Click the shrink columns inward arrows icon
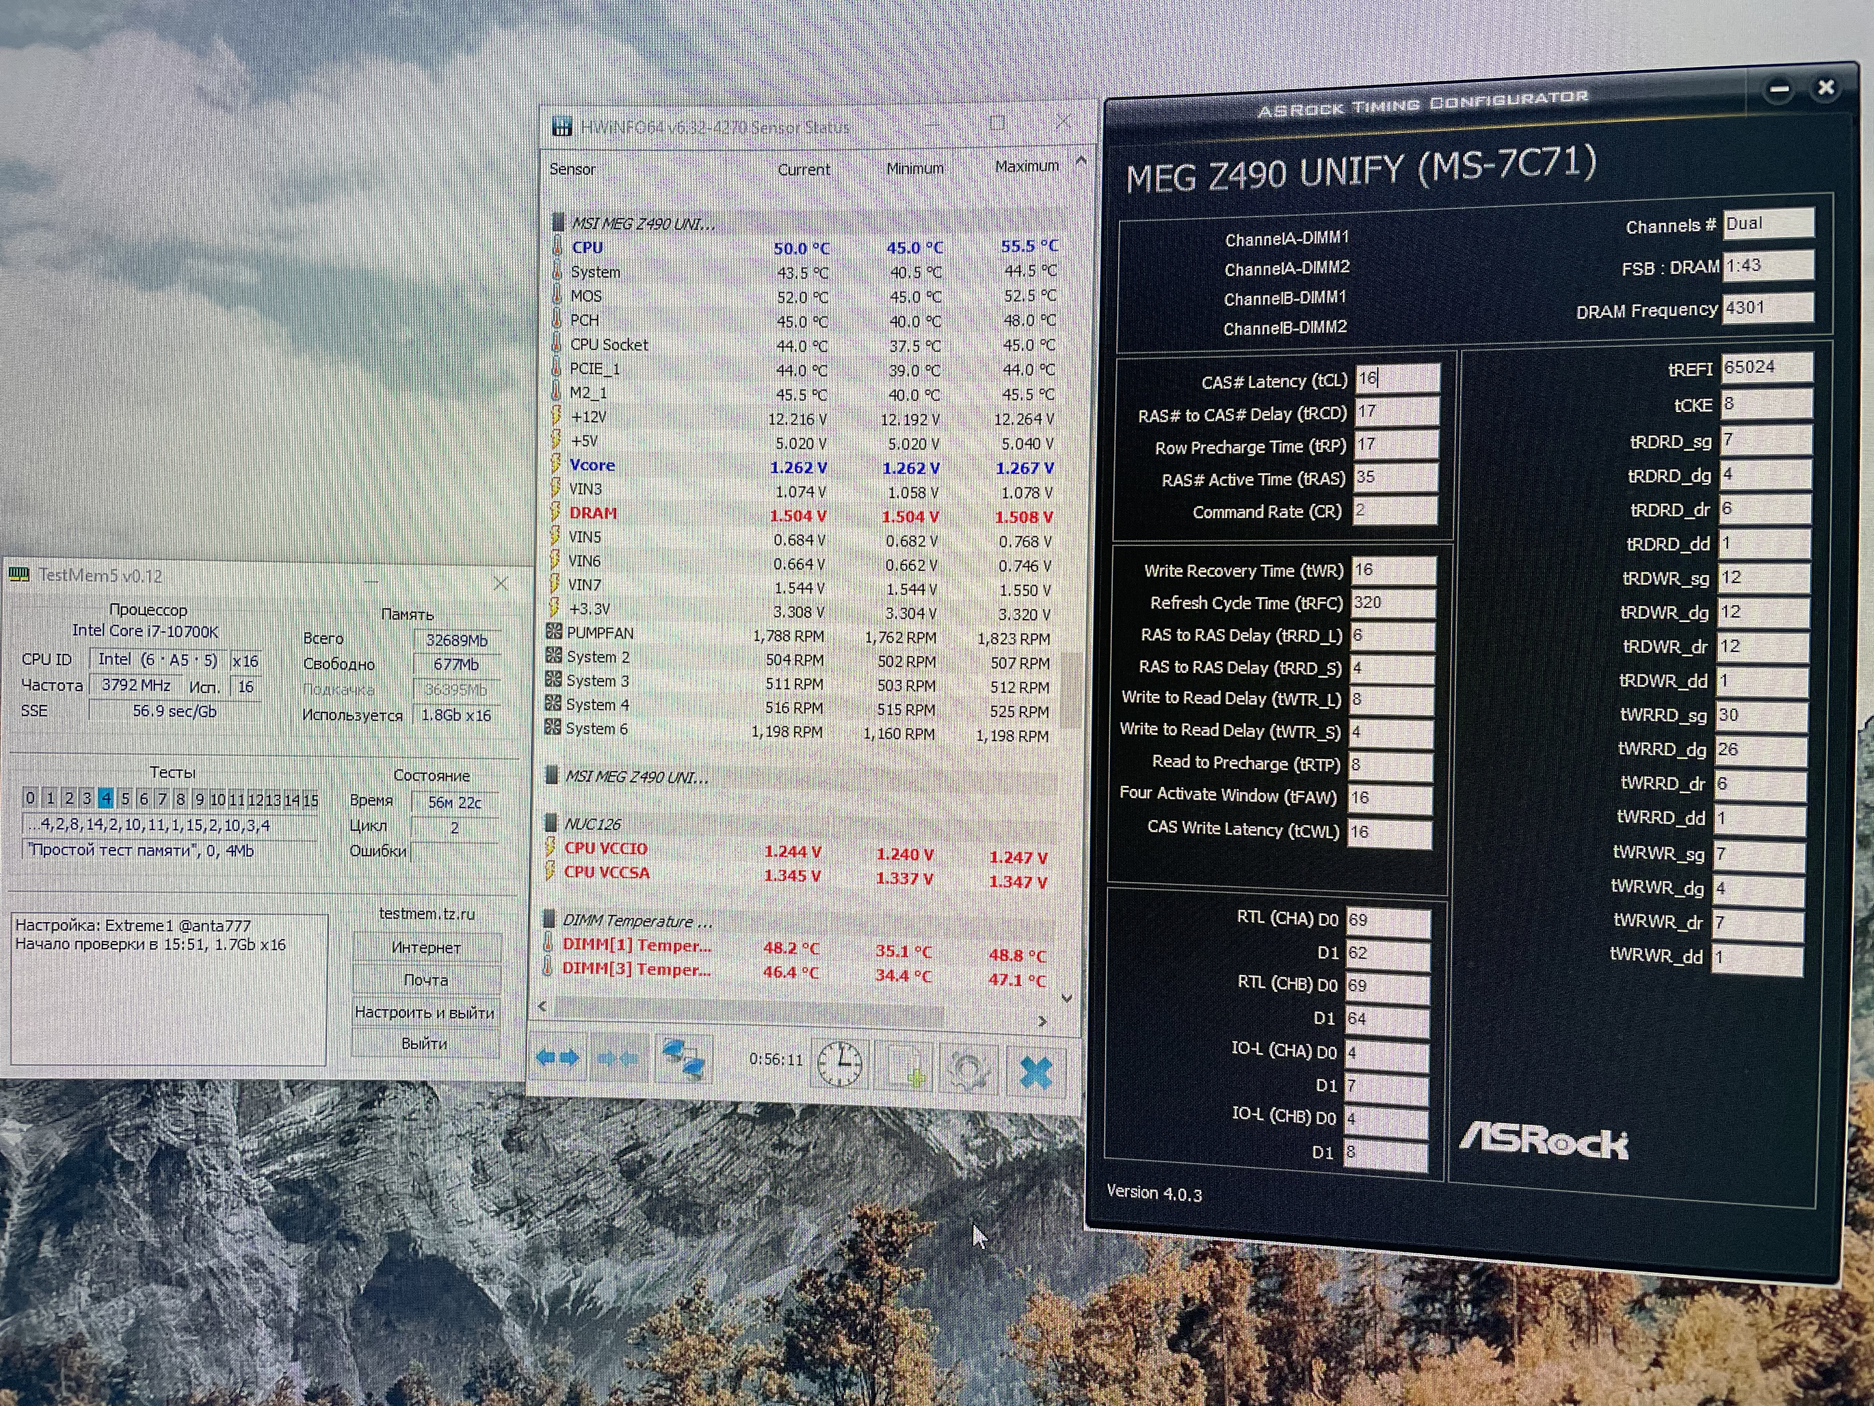Viewport: 1874px width, 1406px height. tap(618, 1058)
